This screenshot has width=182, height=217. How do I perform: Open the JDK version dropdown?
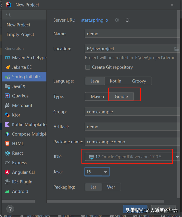click(x=132, y=157)
